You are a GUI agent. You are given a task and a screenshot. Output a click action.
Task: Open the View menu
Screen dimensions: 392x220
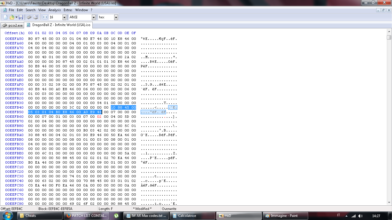[x=42, y=10]
